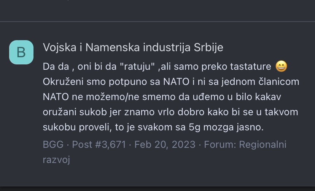Open the "Post #3,671" permalink
Image resolution: width=315 pixels, height=191 pixels.
coord(99,144)
